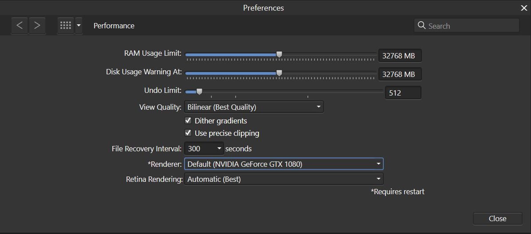Go forward with the right arrow
531x234 pixels.
[37, 26]
